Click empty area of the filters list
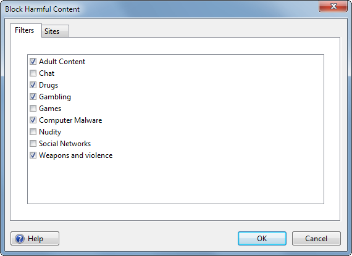Viewport: 352px width, 256px height. [175, 181]
